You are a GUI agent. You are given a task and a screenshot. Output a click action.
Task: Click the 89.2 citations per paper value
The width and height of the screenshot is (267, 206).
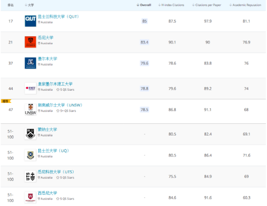(208, 88)
